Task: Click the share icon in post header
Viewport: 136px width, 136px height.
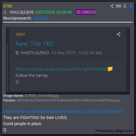Action: click(112, 6)
